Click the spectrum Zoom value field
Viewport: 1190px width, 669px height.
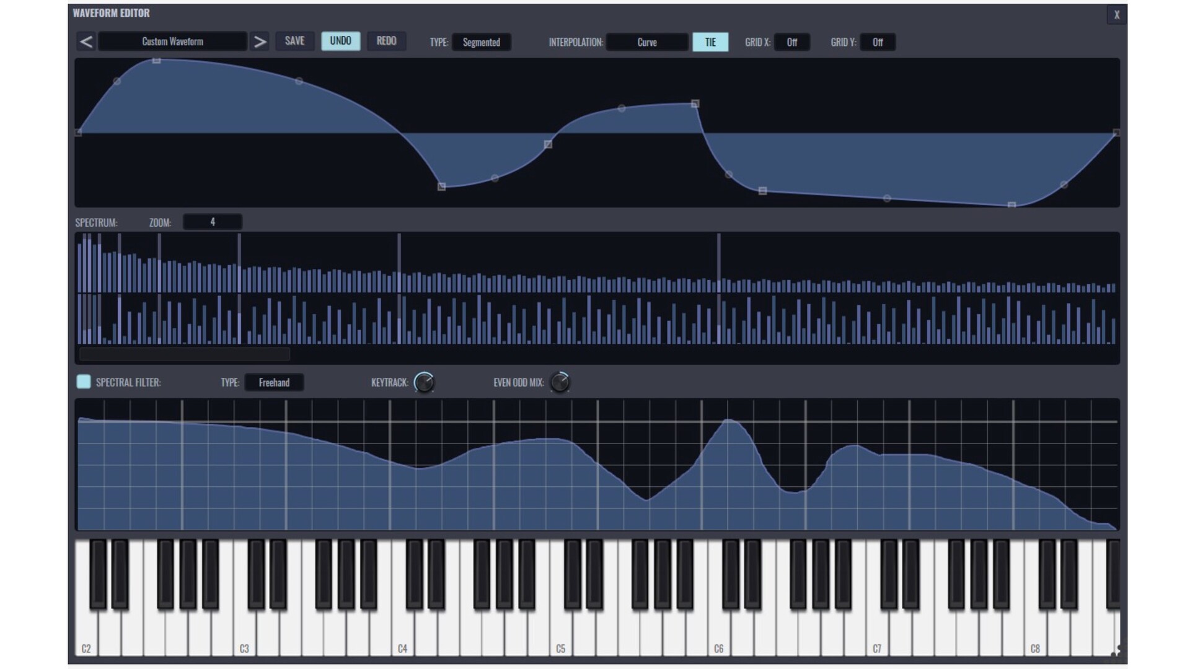[212, 222]
